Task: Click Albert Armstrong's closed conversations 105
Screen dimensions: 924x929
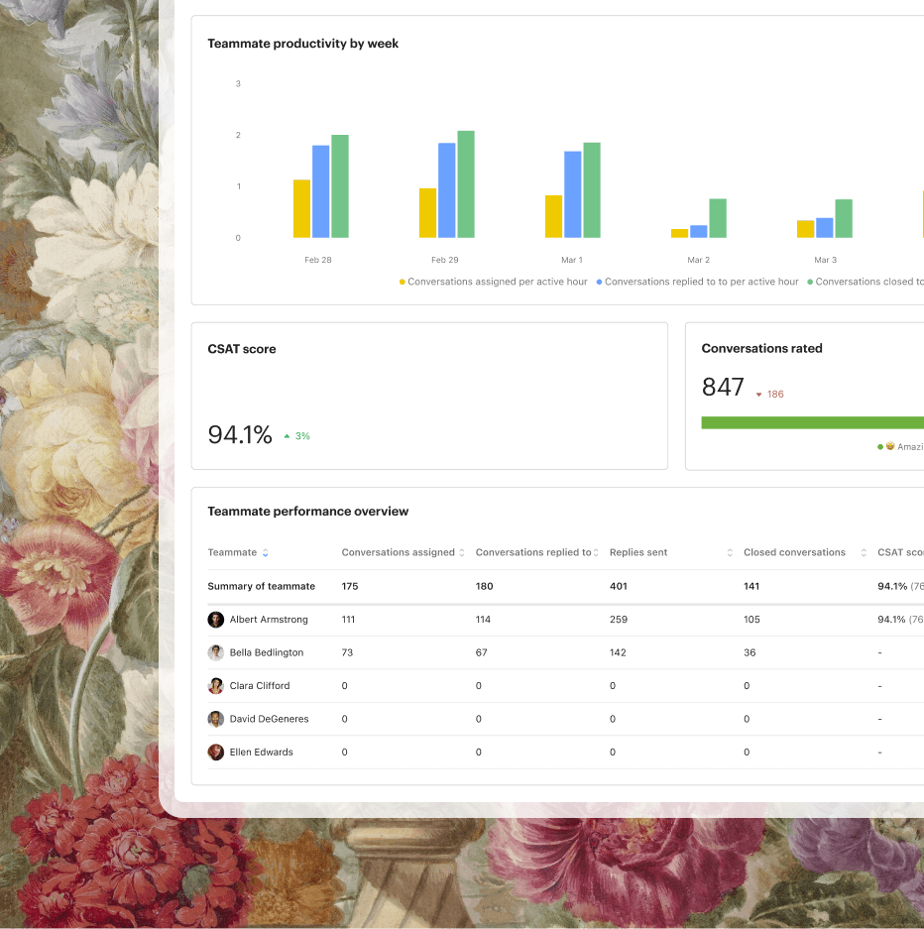Action: (x=752, y=620)
